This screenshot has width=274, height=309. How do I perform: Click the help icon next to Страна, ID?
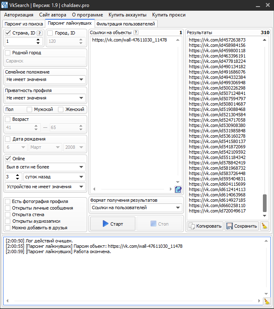pos(39,33)
